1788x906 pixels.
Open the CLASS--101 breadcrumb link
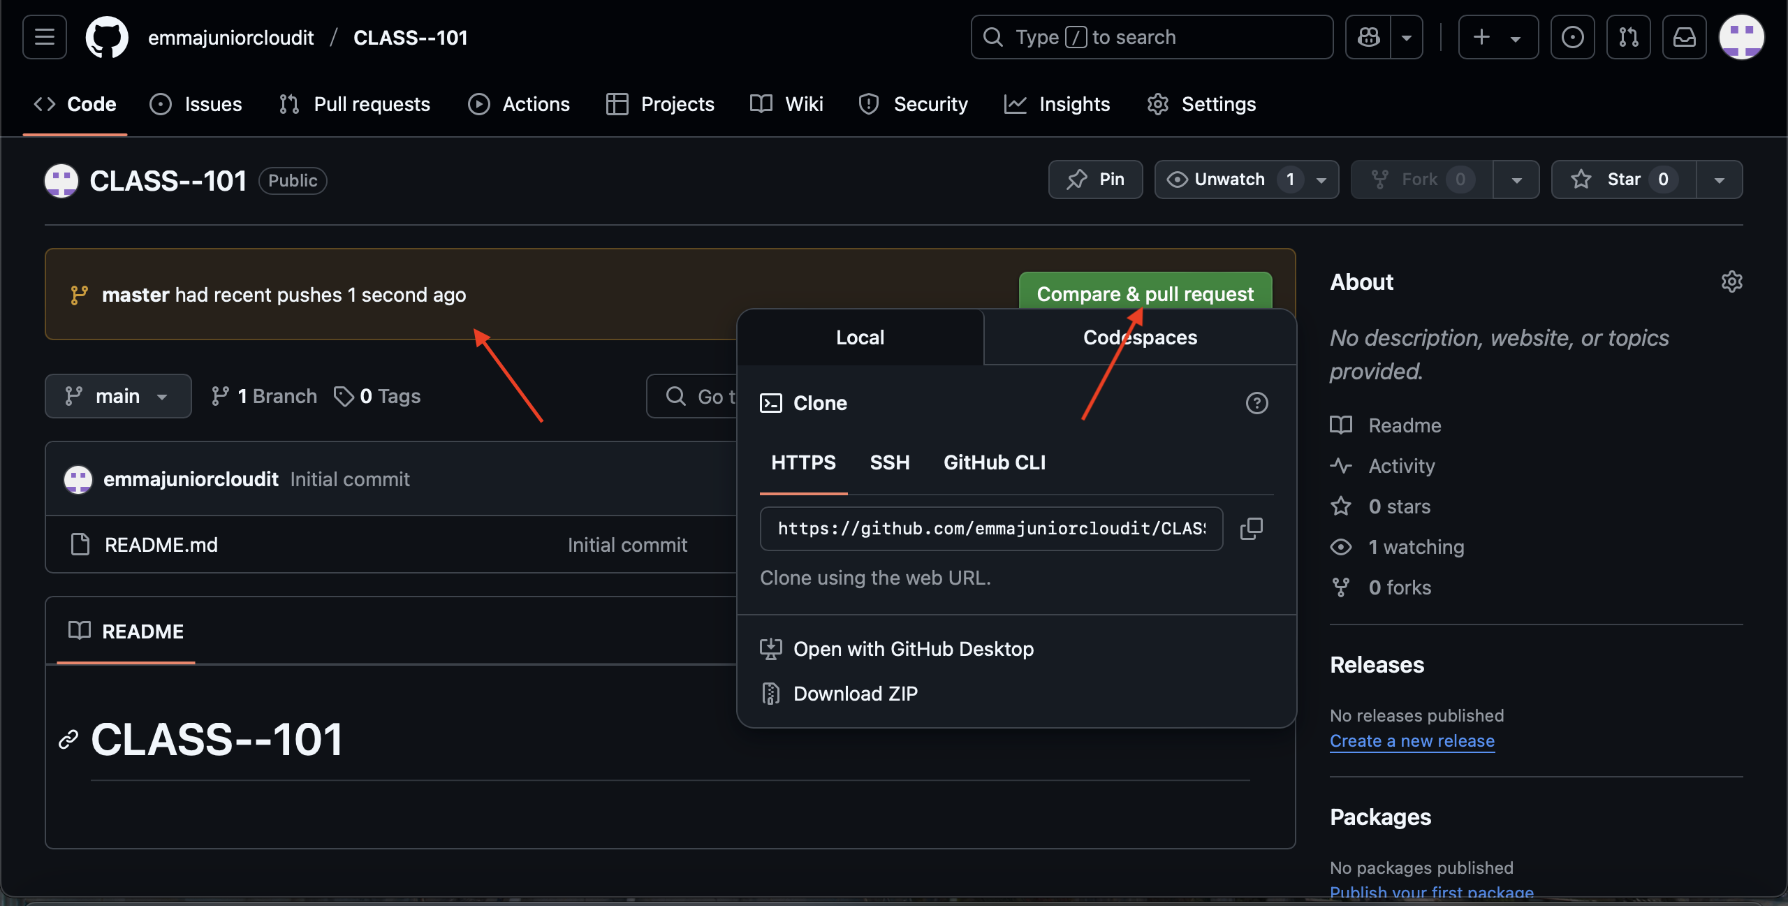[411, 37]
